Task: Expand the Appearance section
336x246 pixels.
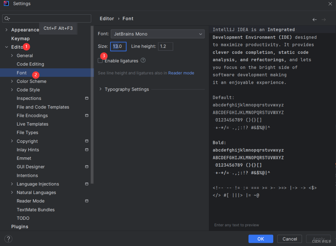Action: [x=7, y=30]
